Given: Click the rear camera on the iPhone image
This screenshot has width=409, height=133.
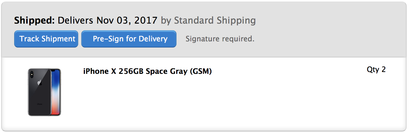Looking at the screenshot, I should pos(32,74).
